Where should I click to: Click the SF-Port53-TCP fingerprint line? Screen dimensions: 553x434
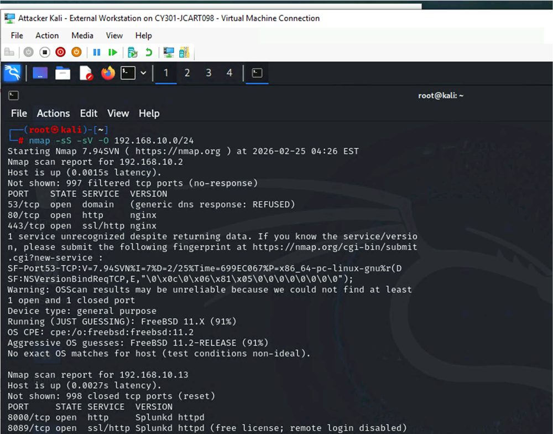[205, 268]
